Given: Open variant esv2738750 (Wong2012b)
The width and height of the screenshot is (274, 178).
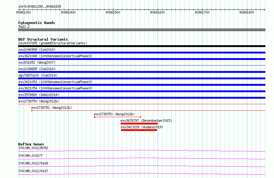Looking at the screenshot, I should (39, 101).
